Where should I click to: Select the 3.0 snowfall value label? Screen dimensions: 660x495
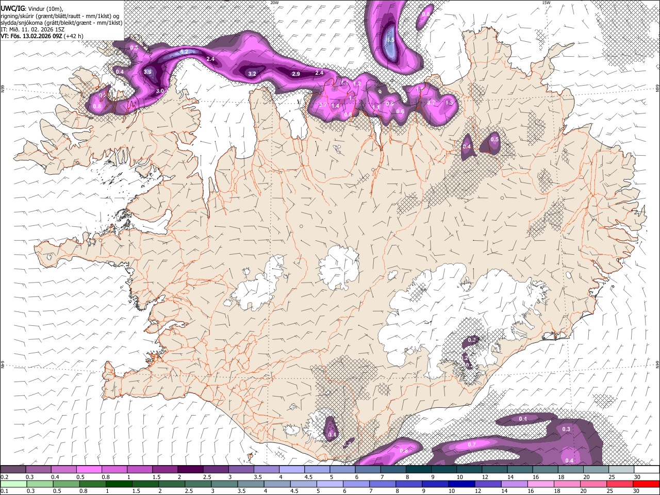coord(160,91)
